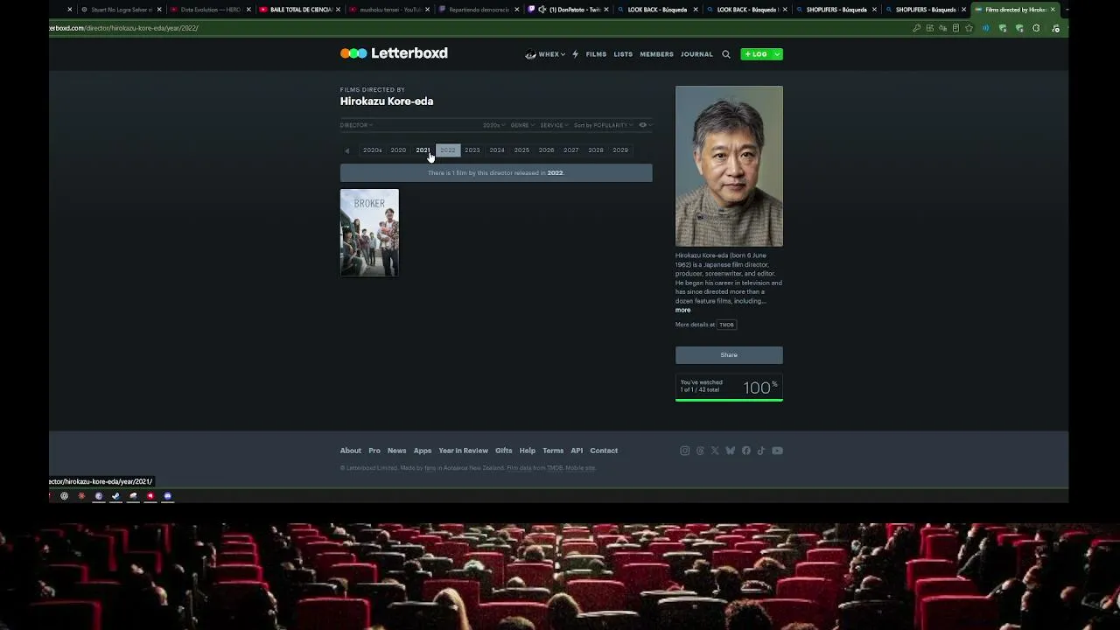
Task: Open the 2020s decade dropdown filter
Action: [493, 125]
